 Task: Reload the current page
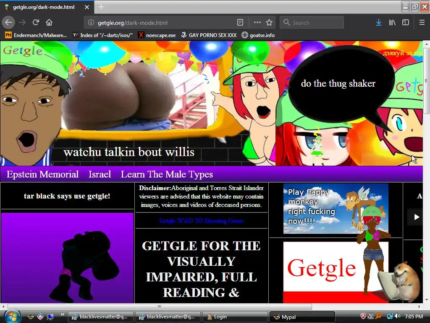[36, 22]
